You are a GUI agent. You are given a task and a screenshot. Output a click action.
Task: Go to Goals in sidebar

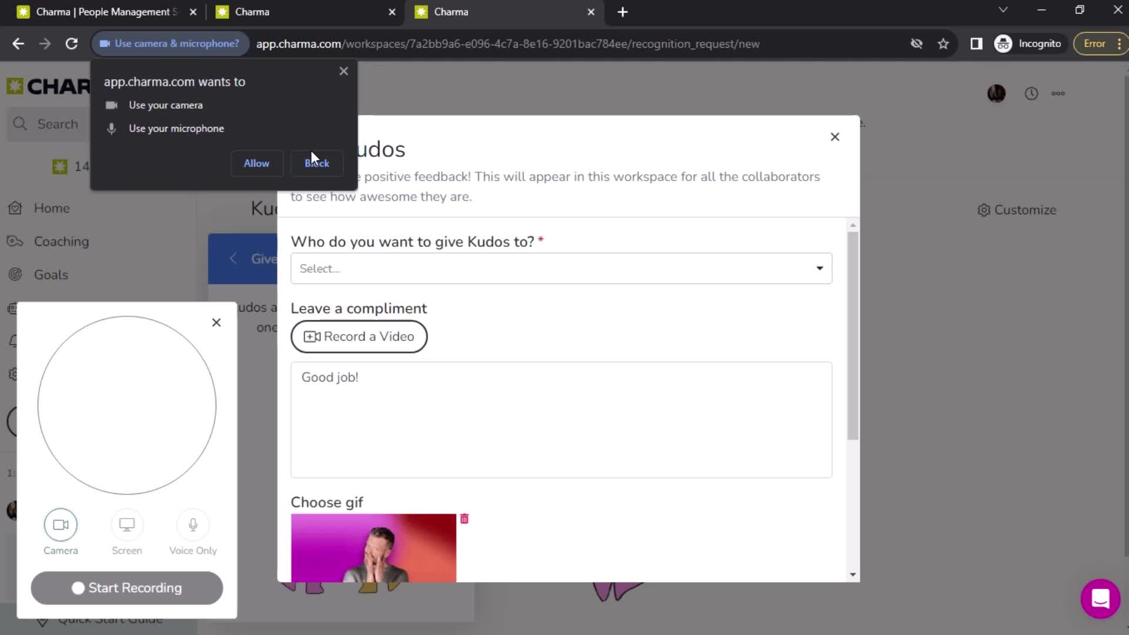[51, 275]
